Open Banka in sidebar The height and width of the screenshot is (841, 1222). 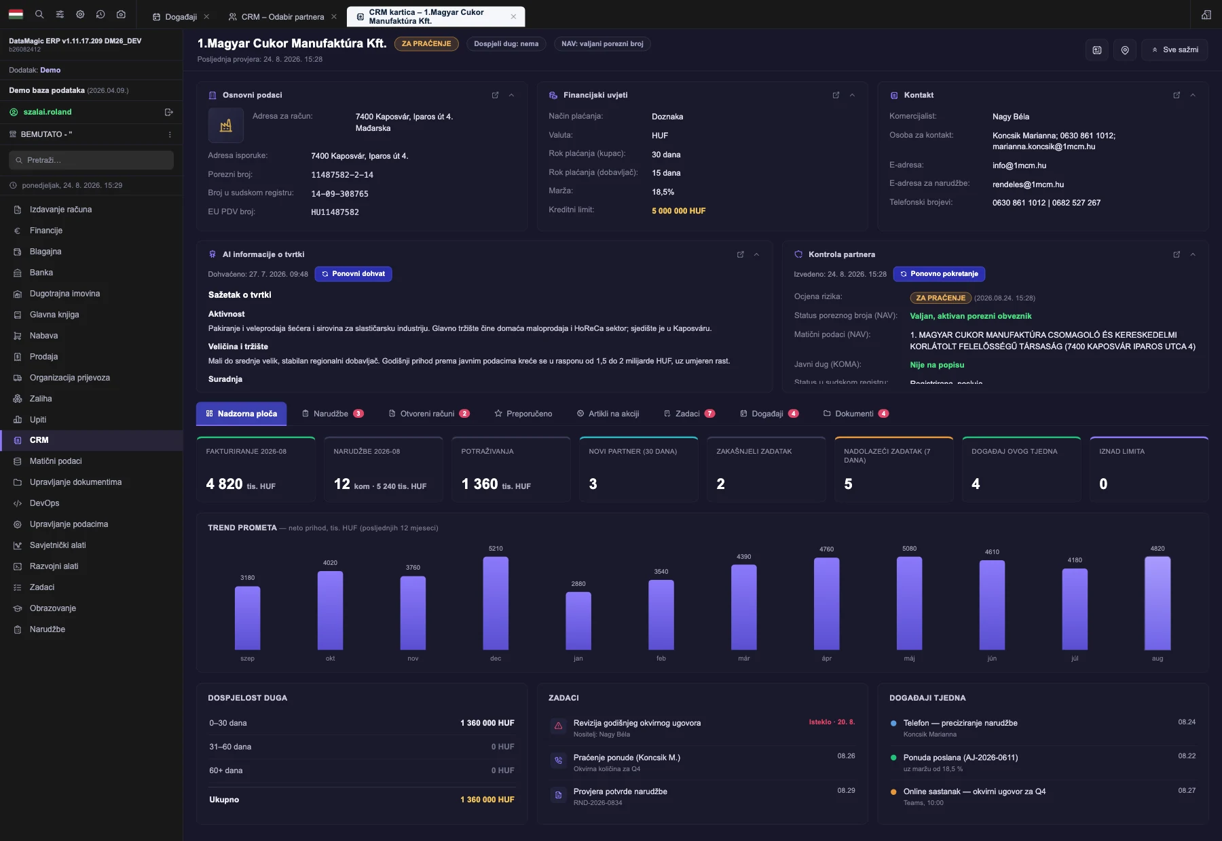pyautogui.click(x=91, y=273)
